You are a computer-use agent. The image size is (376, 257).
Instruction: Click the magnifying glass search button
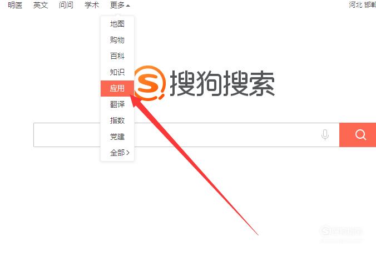(x=358, y=135)
